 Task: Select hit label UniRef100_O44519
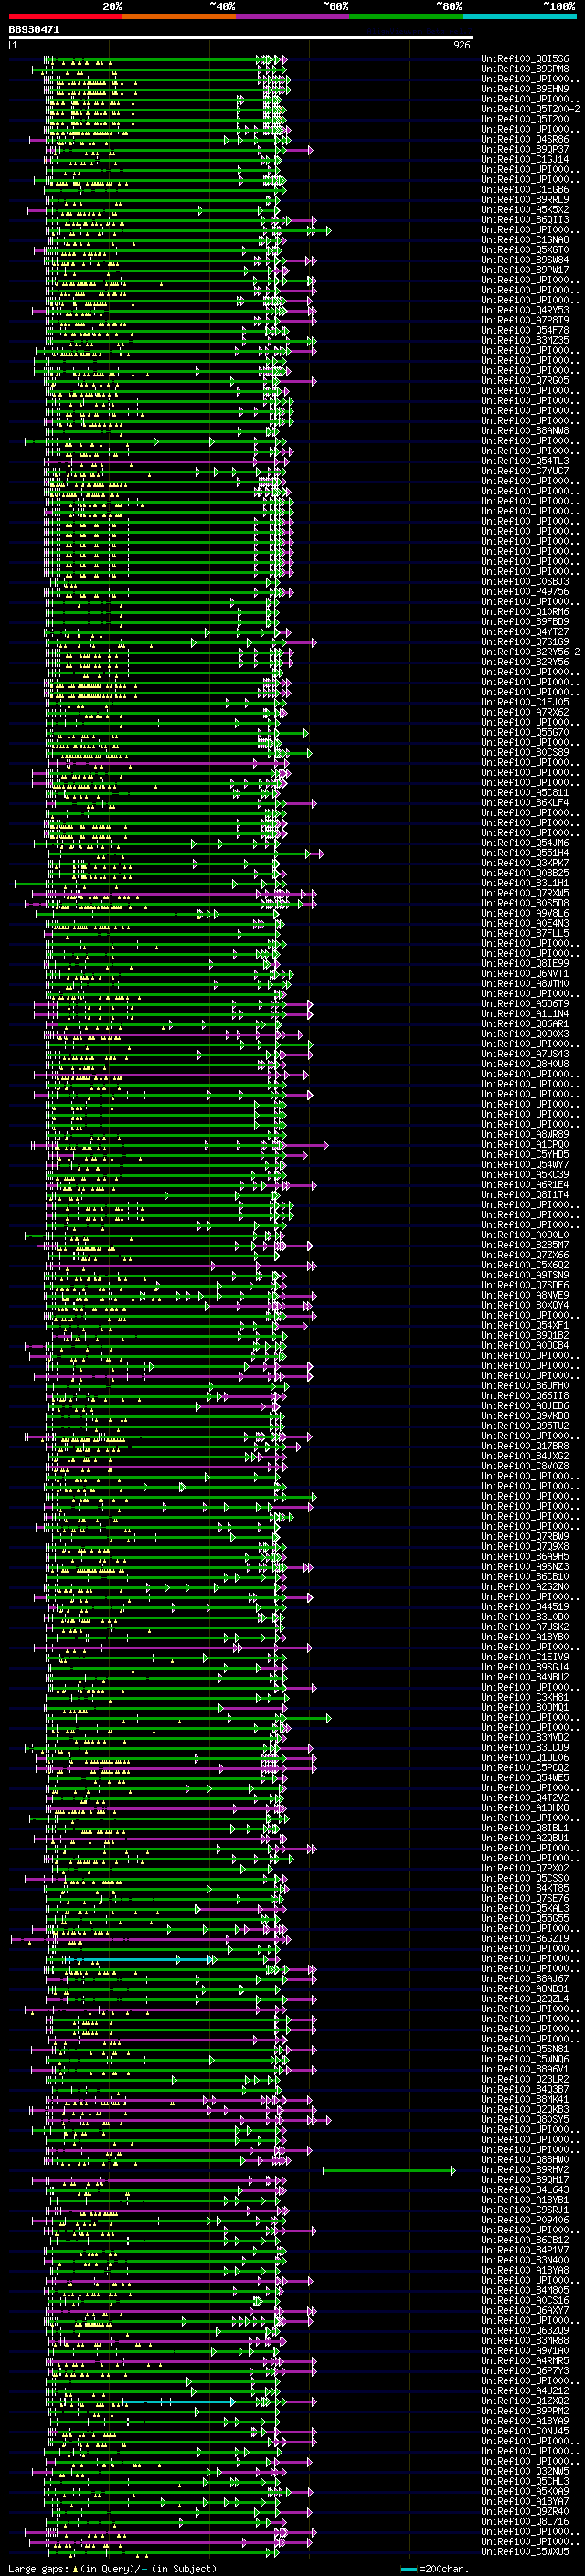click(525, 1607)
